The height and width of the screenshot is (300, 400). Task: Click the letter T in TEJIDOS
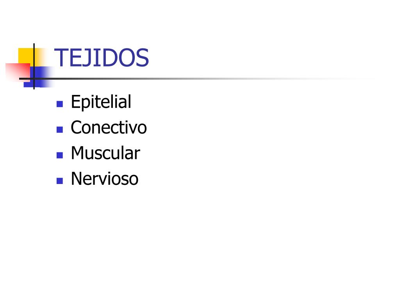point(60,57)
